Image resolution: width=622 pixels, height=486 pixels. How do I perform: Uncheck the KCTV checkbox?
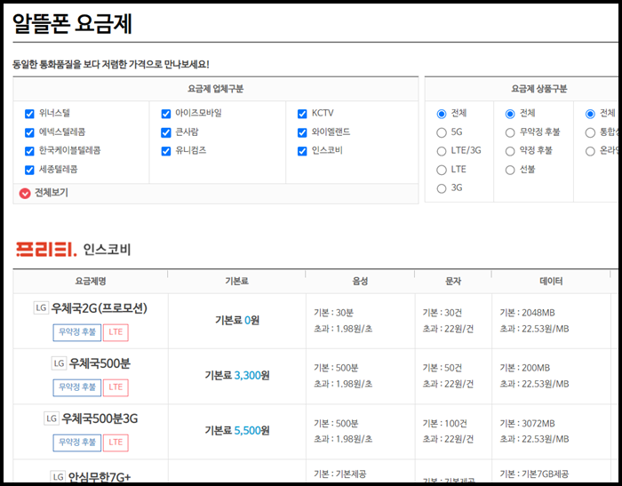[x=302, y=114]
